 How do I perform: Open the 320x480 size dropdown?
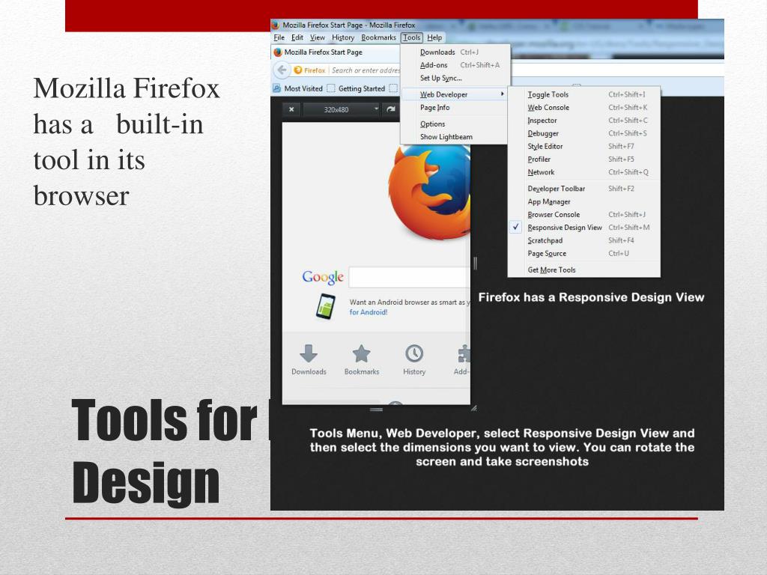pos(342,109)
